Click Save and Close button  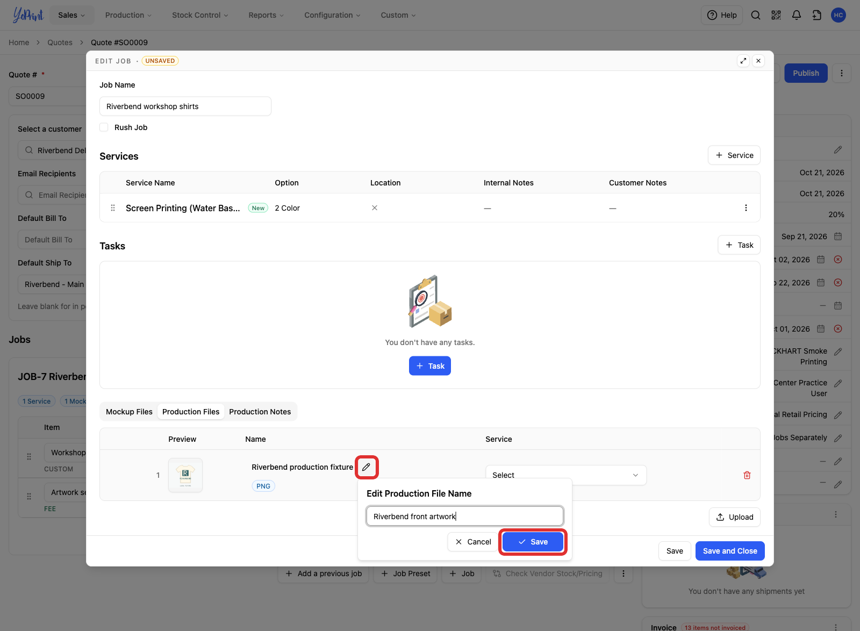[x=730, y=551]
